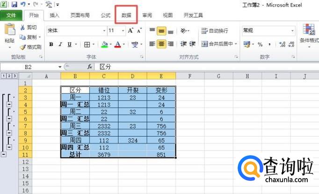The image size is (319, 194).
Task: Click the Copy icon
Action: click(22, 37)
